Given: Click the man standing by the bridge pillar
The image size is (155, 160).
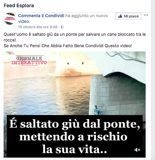Looking at the screenshot, I should 97,110.
